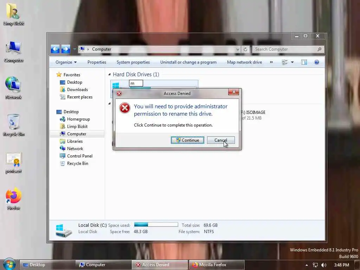Image resolution: width=360 pixels, height=270 pixels.
Task: Go forward with the Explorer forward arrow
Action: coord(66,49)
